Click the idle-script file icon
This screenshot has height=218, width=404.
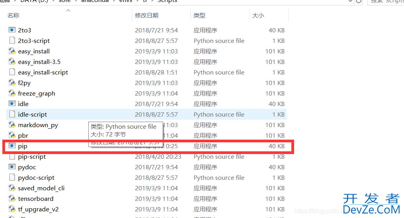point(12,114)
